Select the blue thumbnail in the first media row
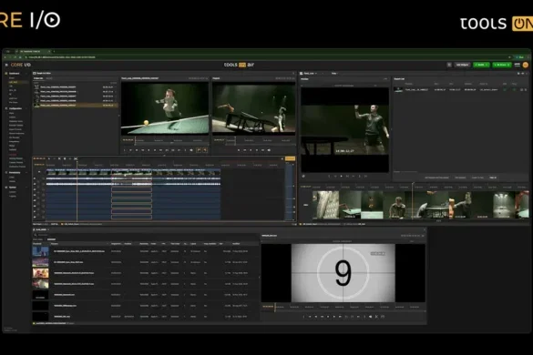Viewport: 533px width, 355px height. 40,251
